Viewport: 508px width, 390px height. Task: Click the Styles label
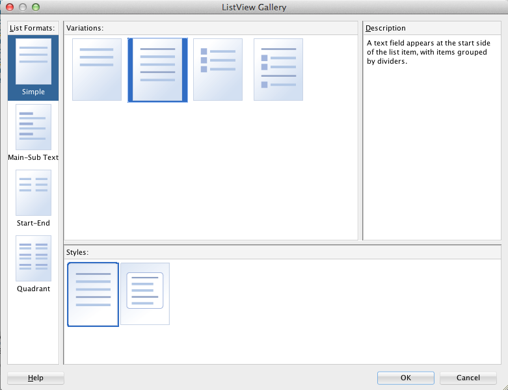tap(77, 252)
